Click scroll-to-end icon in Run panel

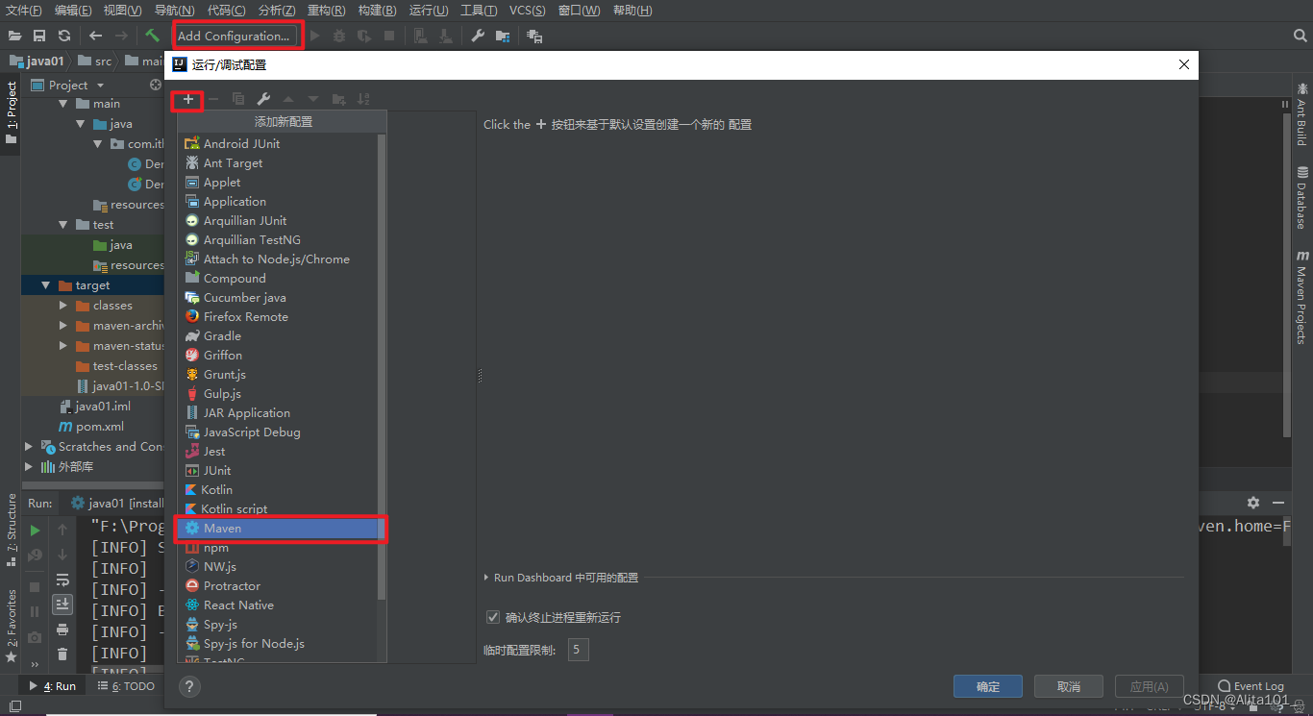tap(62, 604)
